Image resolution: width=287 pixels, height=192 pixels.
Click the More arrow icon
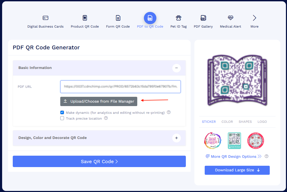pyautogui.click(x=254, y=18)
